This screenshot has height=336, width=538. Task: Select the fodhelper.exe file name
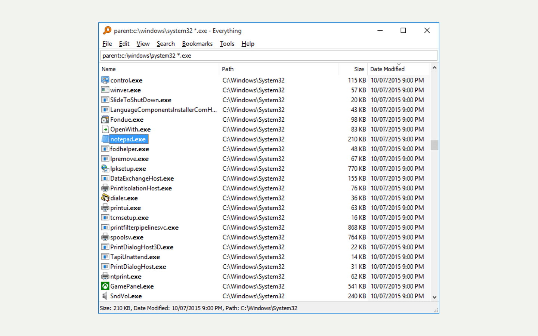point(130,149)
